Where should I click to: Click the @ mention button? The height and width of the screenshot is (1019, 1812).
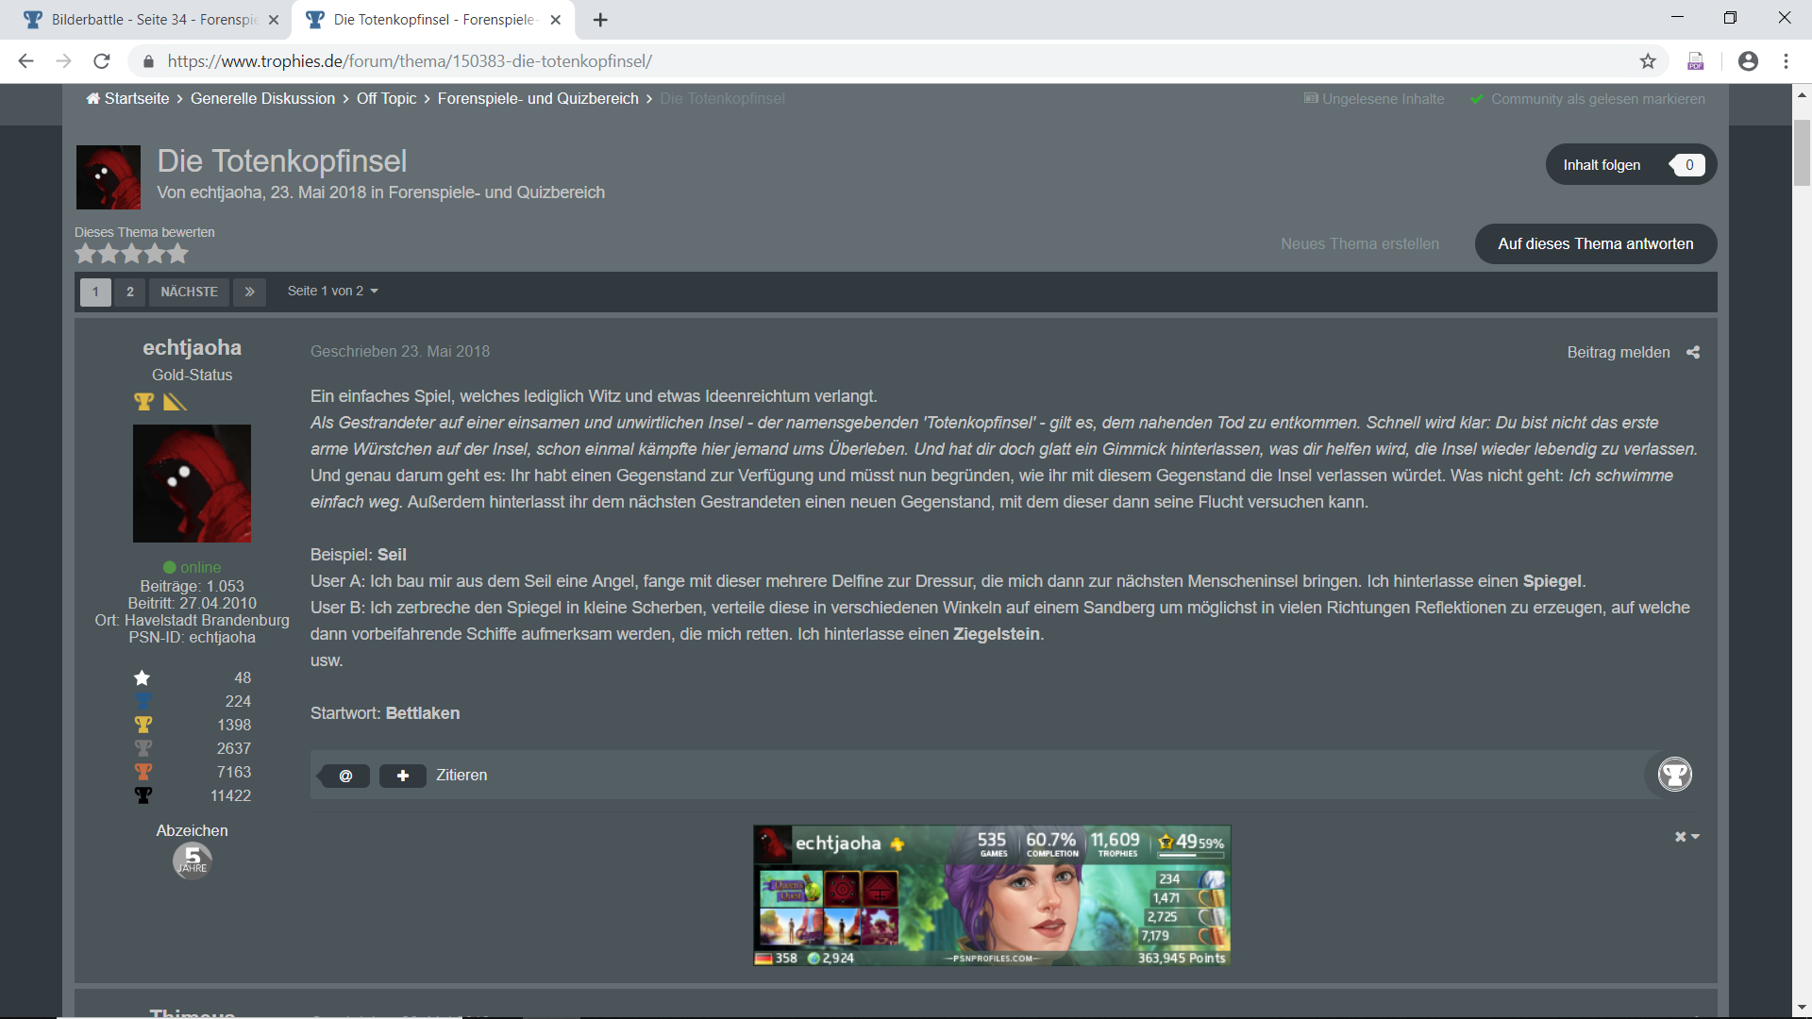(345, 776)
